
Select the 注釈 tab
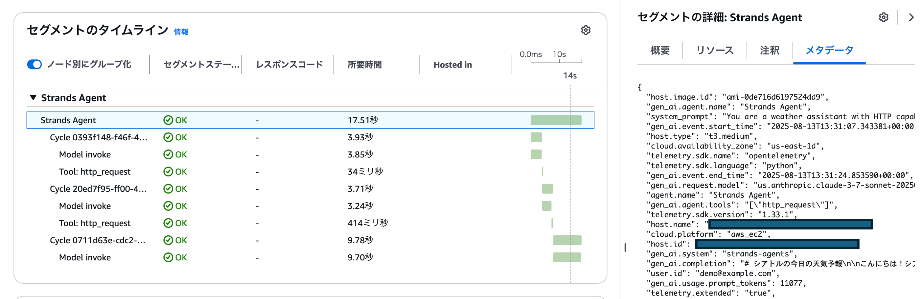[769, 50]
